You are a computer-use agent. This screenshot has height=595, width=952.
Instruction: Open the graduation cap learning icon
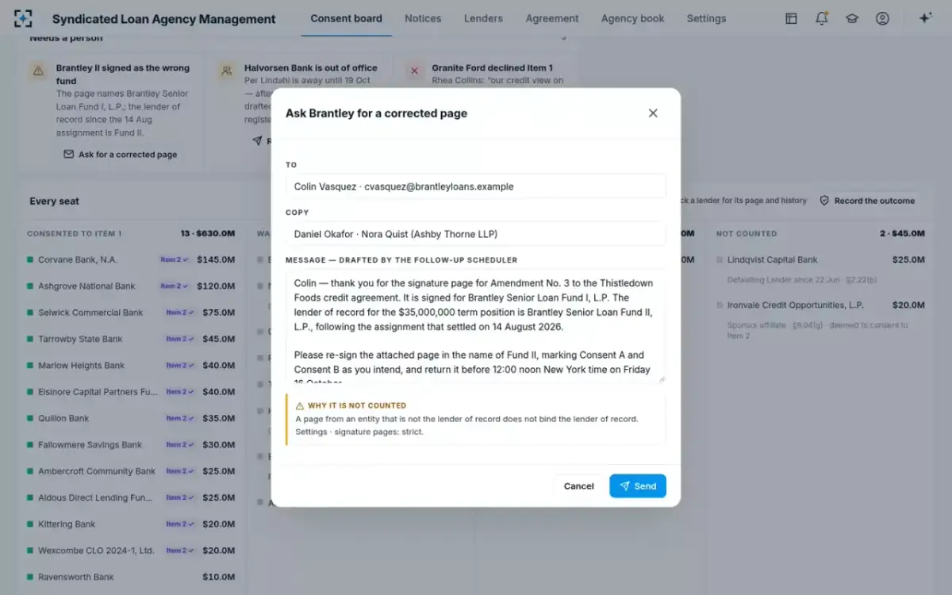click(852, 18)
